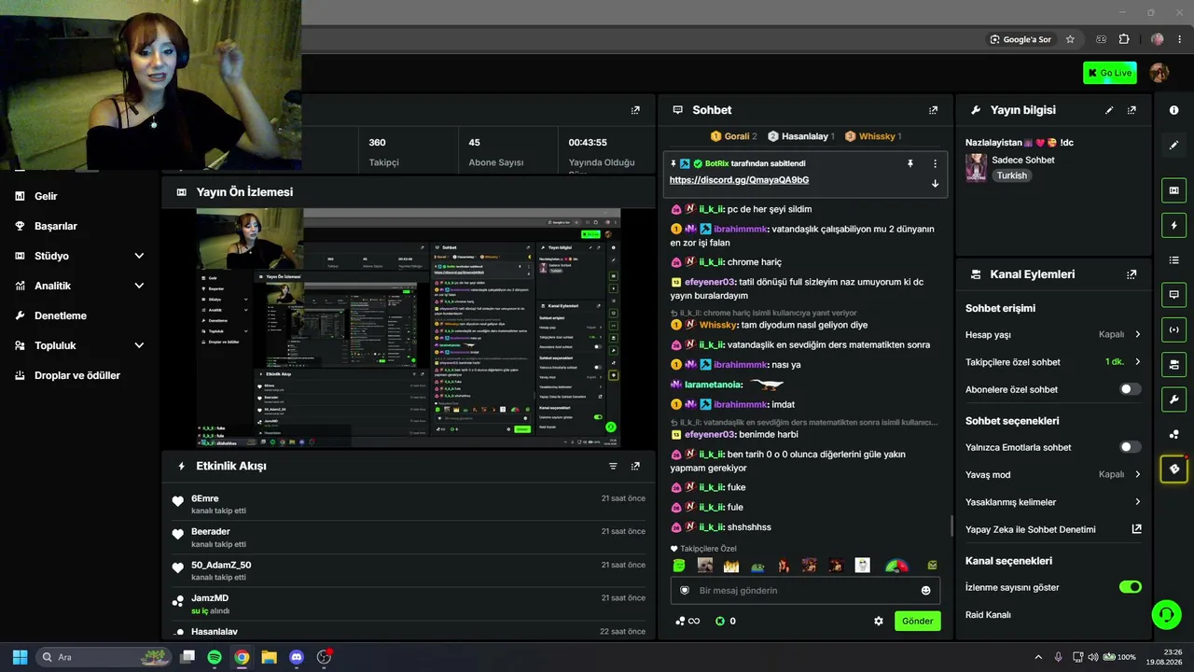Screen dimensions: 1194x672
Task: Pop out the Yayın bilgisi panel
Action: (1132, 110)
